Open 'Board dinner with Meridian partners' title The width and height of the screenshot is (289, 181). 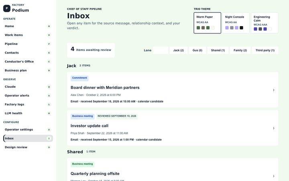(x=105, y=88)
